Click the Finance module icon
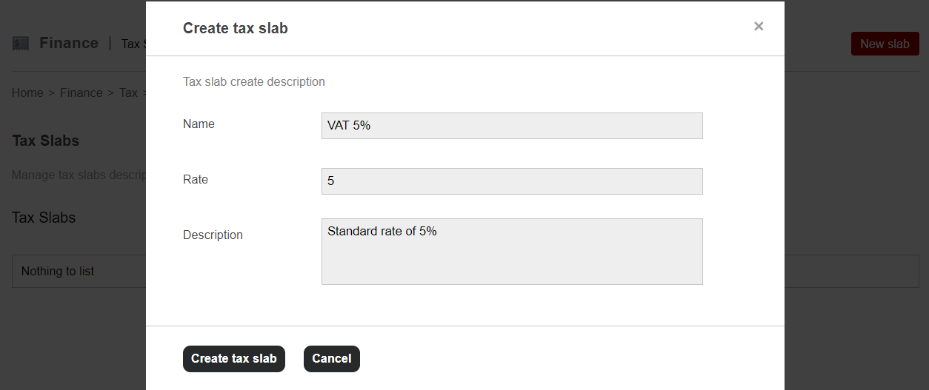 pos(21,44)
